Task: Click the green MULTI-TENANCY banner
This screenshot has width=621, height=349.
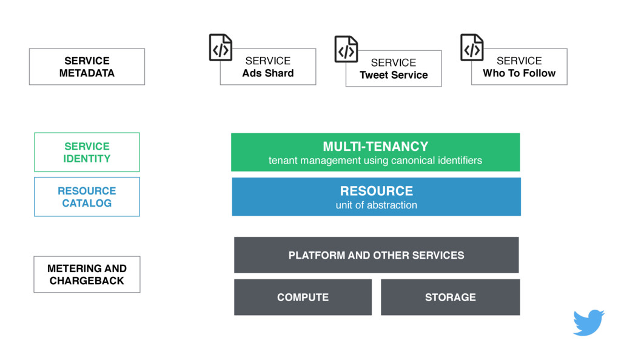Action: click(x=375, y=152)
